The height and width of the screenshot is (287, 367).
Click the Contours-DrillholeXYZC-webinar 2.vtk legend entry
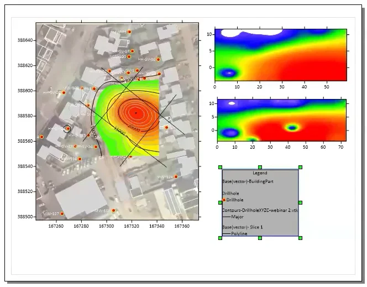click(260, 210)
